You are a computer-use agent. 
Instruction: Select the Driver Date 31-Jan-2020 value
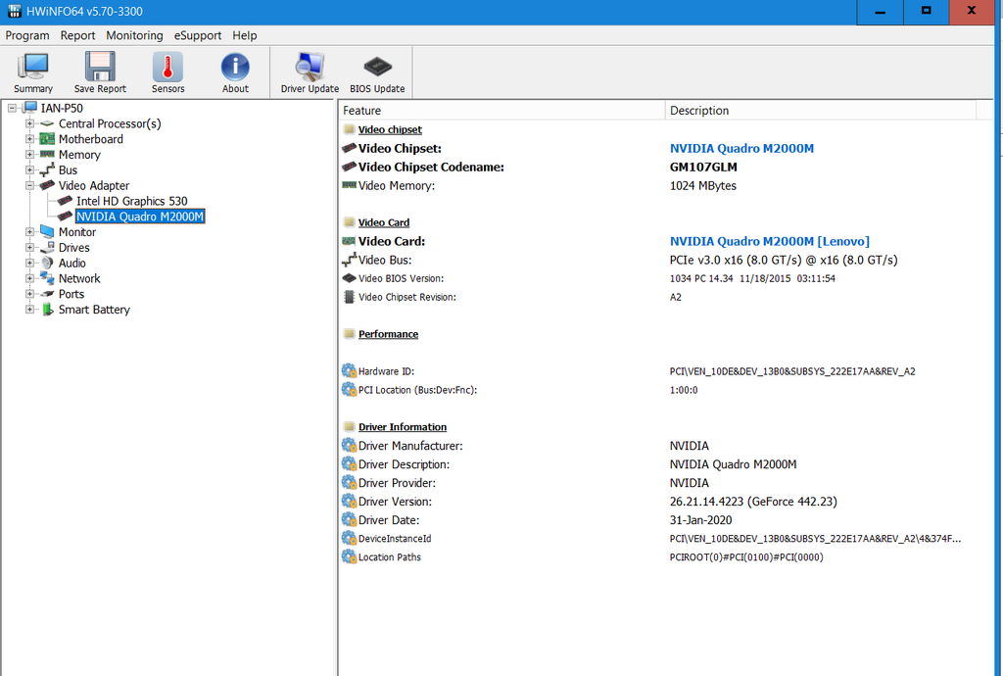click(700, 520)
